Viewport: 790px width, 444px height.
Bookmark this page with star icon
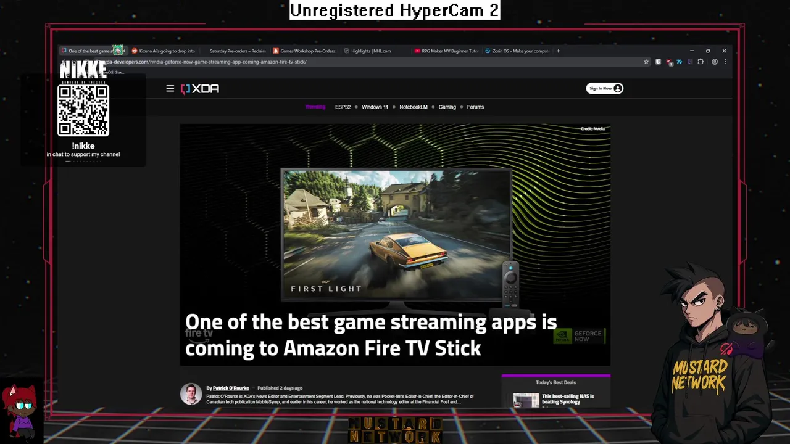click(646, 62)
